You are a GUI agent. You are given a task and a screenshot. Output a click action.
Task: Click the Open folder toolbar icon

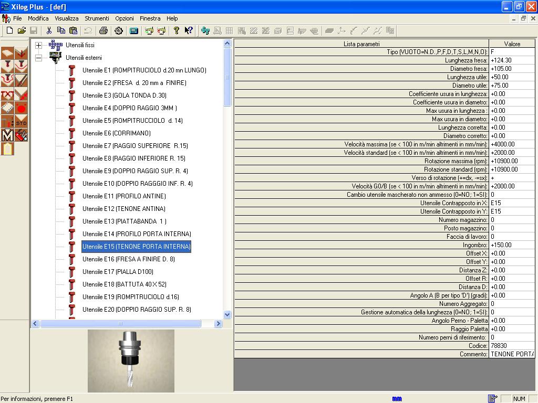(x=22, y=30)
